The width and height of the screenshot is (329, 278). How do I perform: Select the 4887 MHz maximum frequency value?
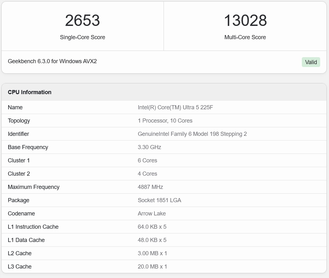tap(150, 187)
